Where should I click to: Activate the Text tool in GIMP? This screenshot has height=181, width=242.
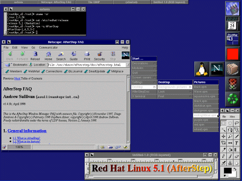point(237,143)
